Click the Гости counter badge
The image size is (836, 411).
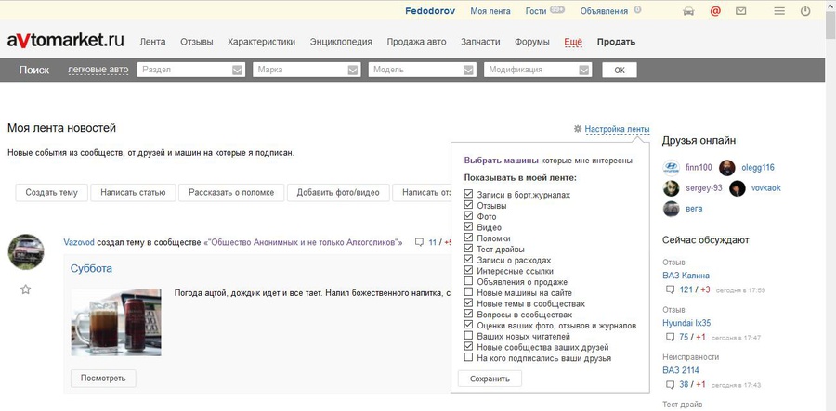557,9
